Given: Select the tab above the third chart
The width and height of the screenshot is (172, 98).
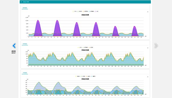Looking at the screenshot, I should [25, 73].
